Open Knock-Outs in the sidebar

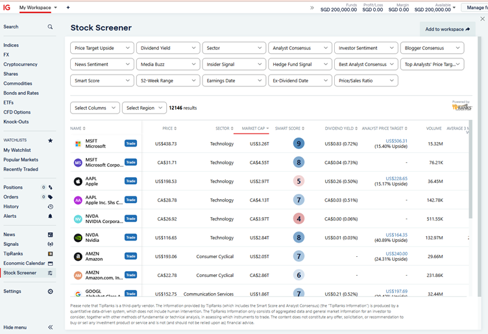16,122
